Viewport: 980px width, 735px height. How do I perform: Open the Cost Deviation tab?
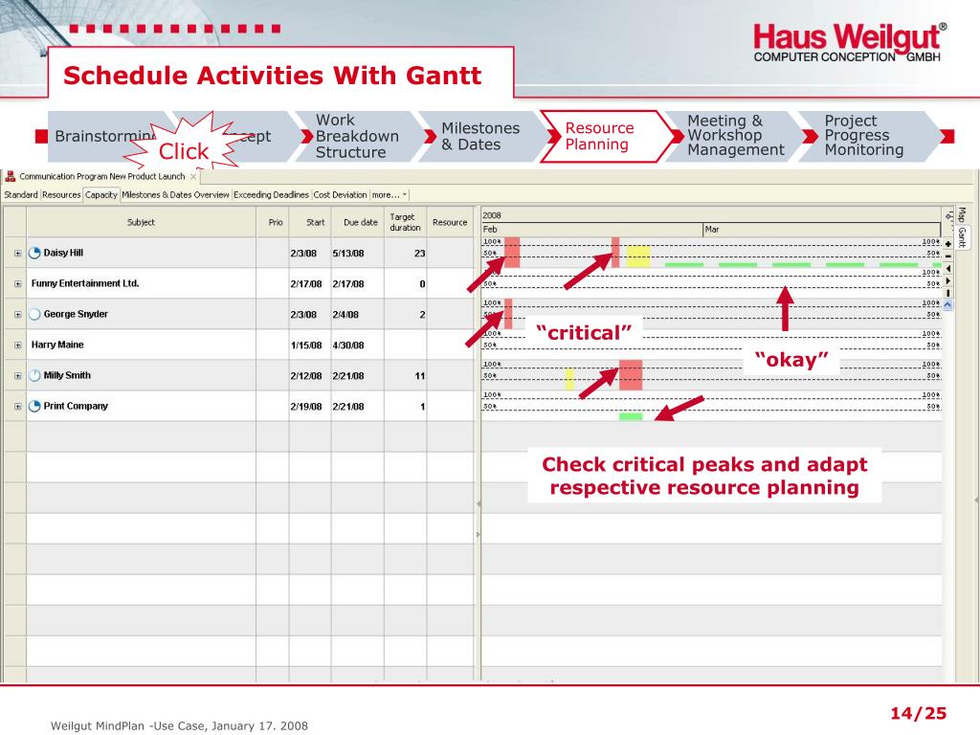340,195
